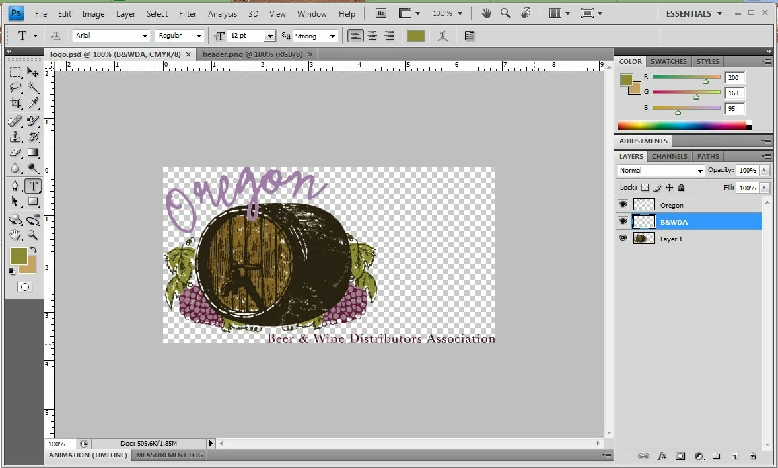This screenshot has width=778, height=468.
Task: Select the Eyedropper tool
Action: [x=33, y=103]
